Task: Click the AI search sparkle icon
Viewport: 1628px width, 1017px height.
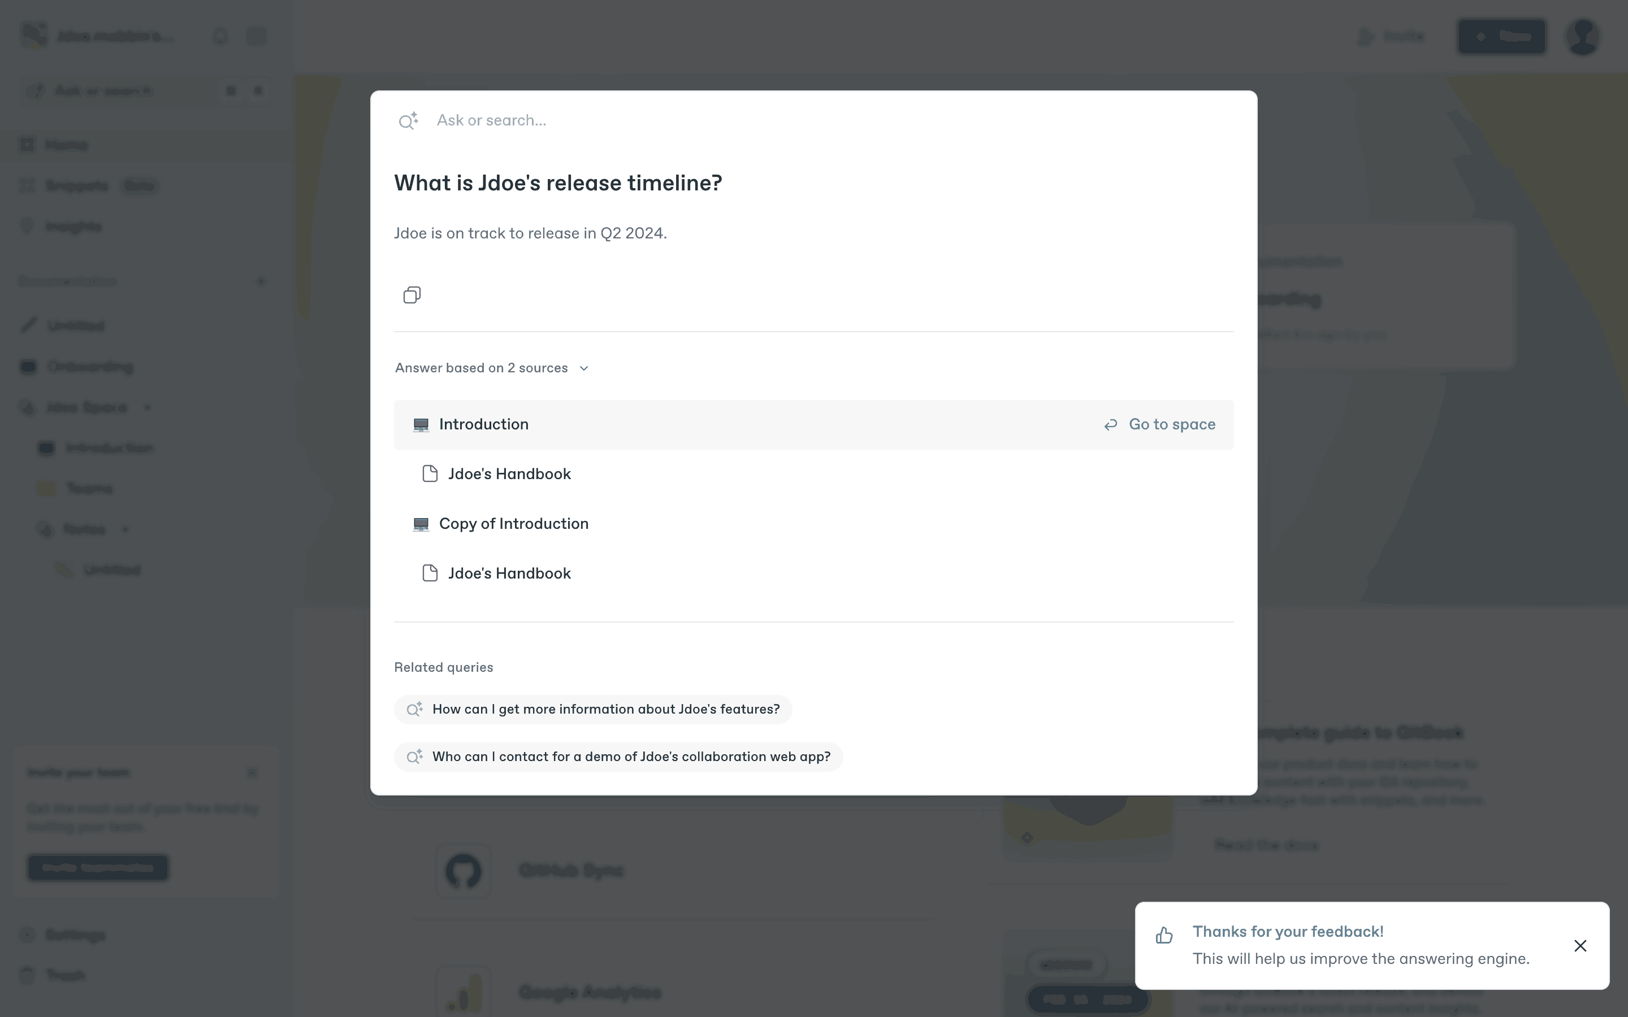Action: (408, 121)
